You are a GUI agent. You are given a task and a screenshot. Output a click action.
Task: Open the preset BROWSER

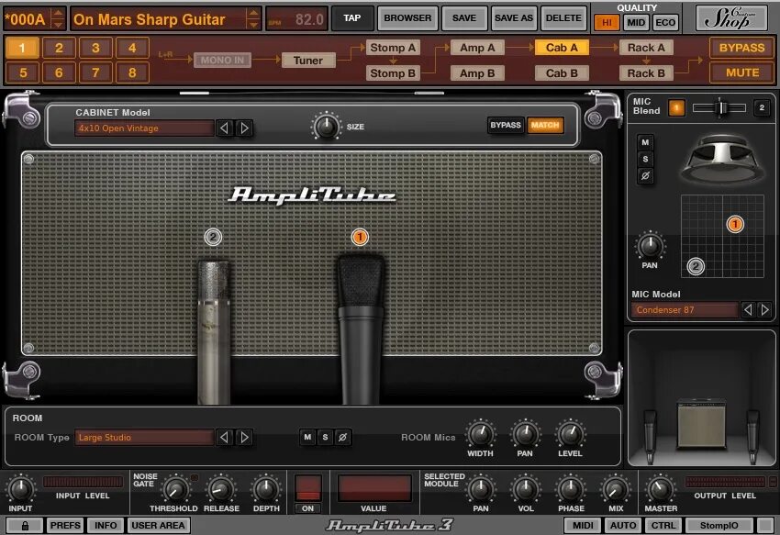(407, 18)
